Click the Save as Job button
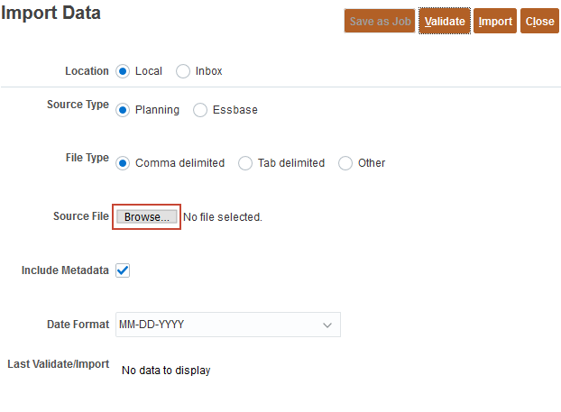 pyautogui.click(x=380, y=22)
